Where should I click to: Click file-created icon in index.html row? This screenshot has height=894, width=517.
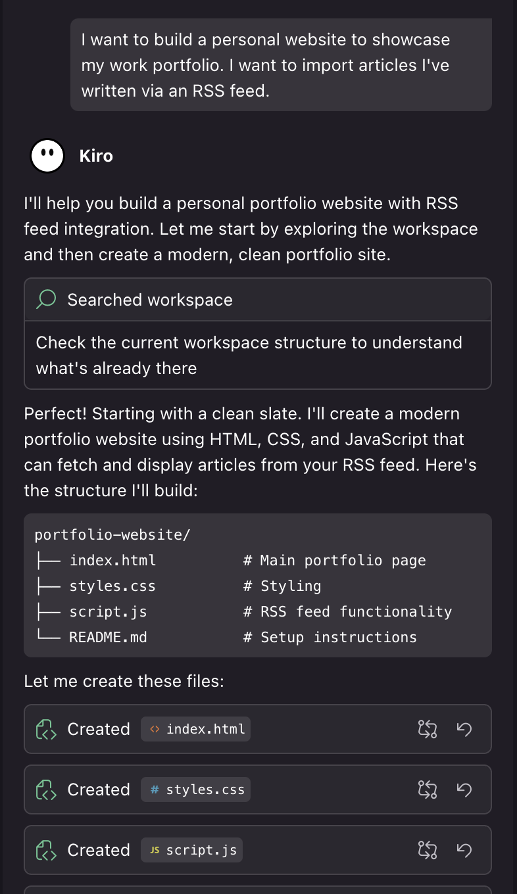click(45, 729)
